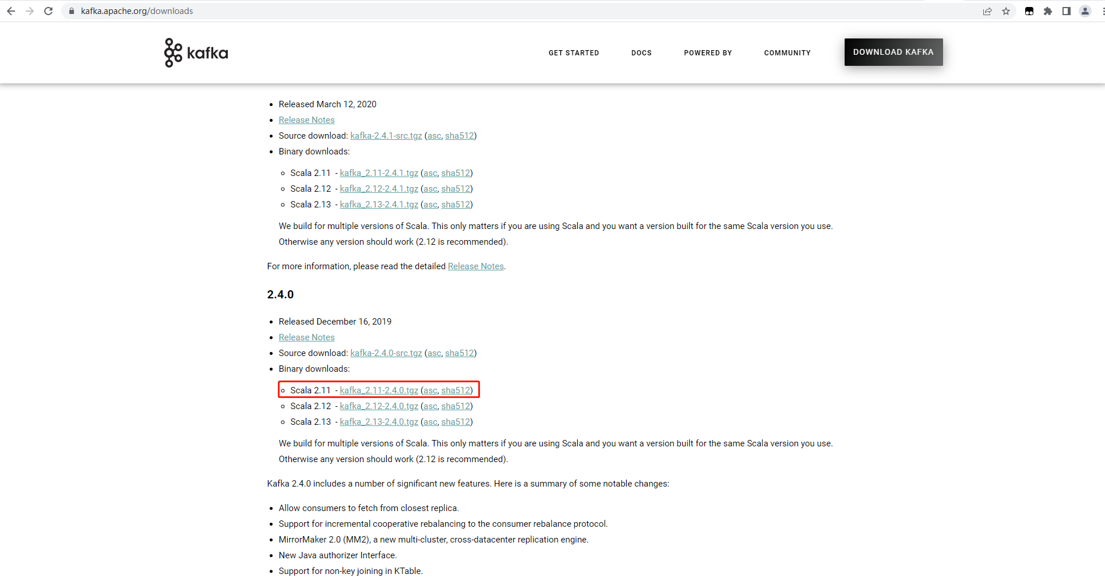Click 'Allow consumers to fetch from closest replica' bullet
Viewport: 1105px width, 581px height.
tap(369, 508)
